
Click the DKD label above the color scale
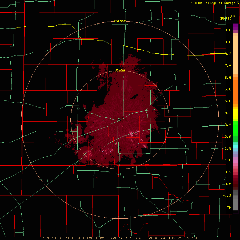234,16
